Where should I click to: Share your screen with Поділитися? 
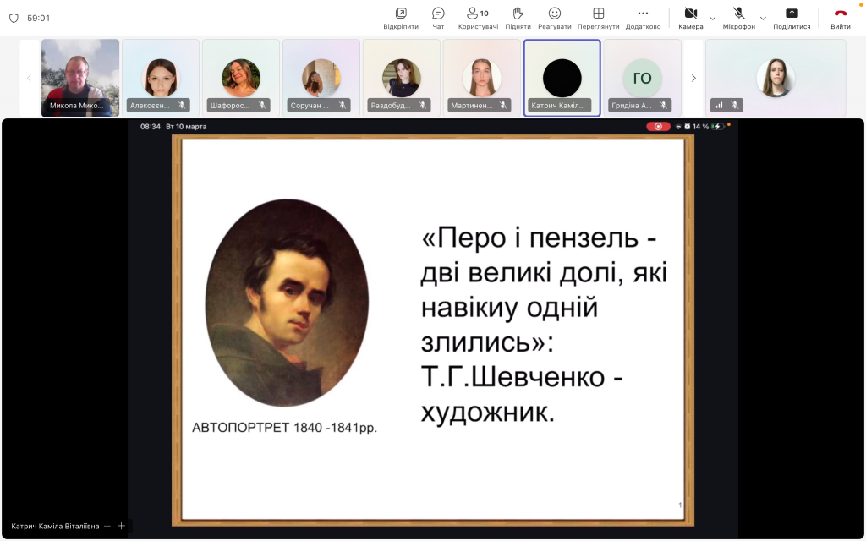point(792,17)
